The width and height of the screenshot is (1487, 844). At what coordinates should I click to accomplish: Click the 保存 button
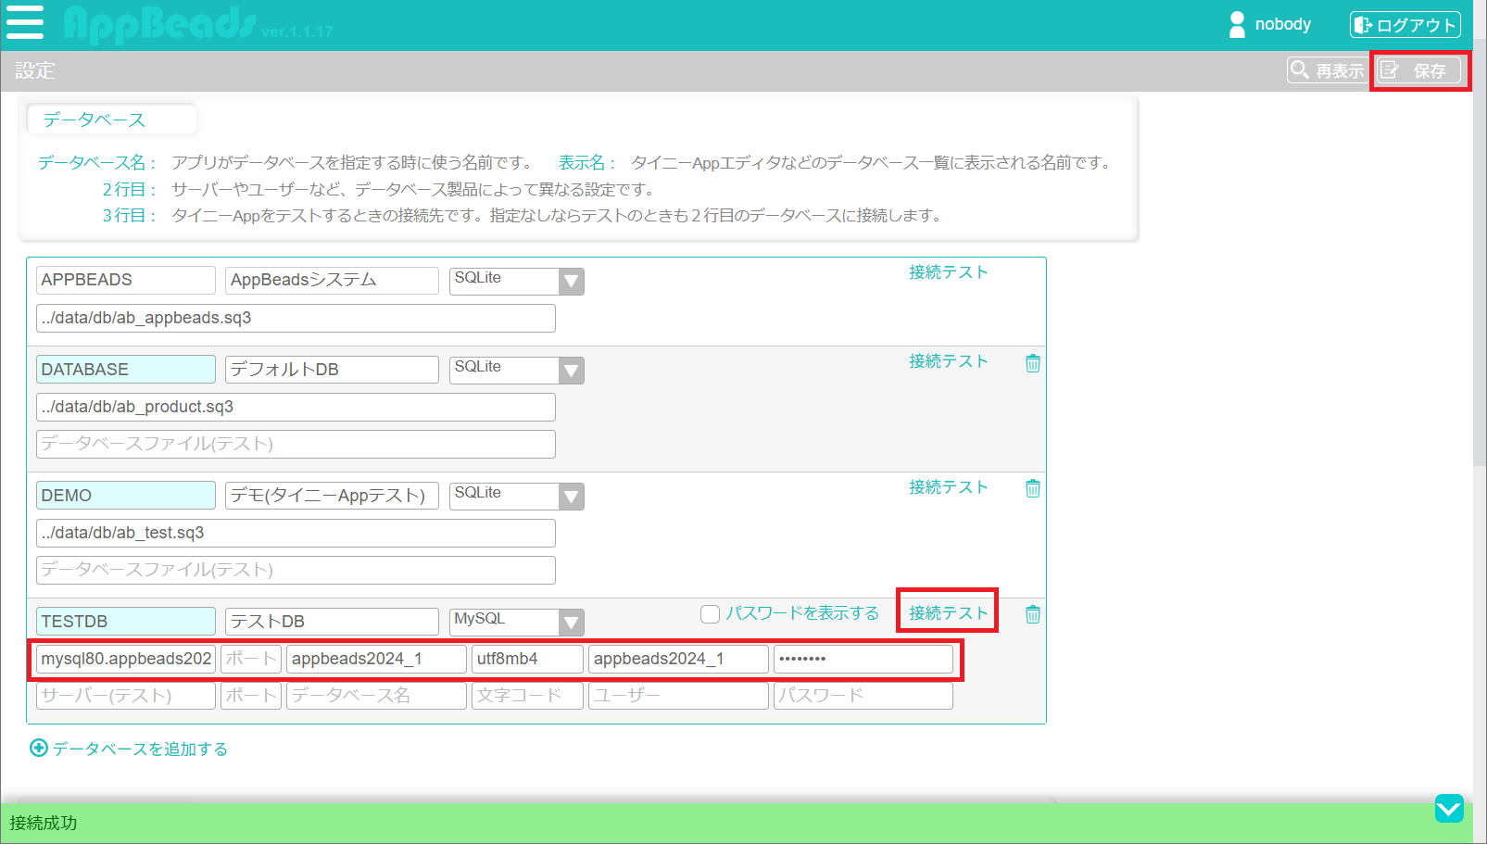(x=1418, y=70)
